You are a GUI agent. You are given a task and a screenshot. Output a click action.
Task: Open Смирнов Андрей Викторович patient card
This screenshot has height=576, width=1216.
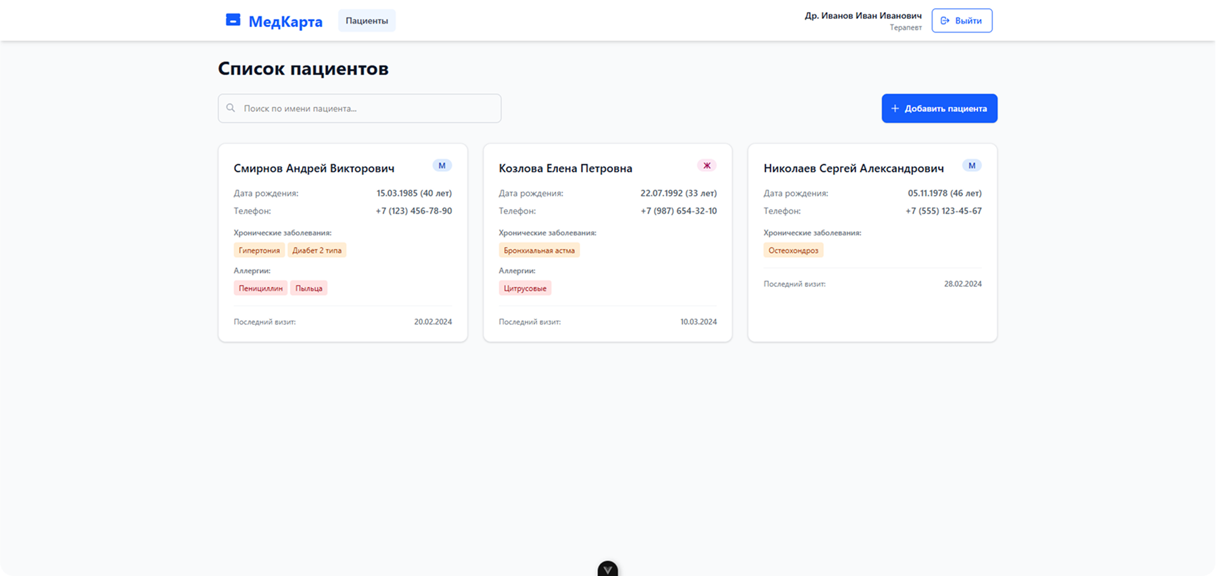tap(314, 168)
